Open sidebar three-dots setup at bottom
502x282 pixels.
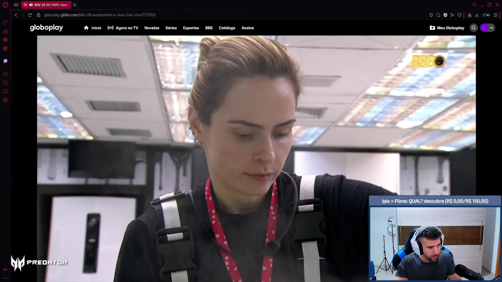(x=5, y=278)
